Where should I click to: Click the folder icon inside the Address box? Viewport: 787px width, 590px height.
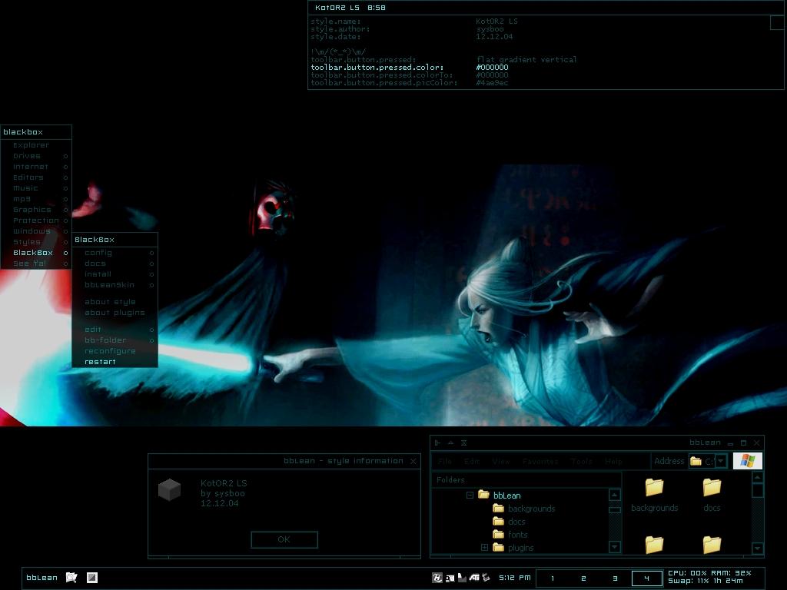(696, 461)
